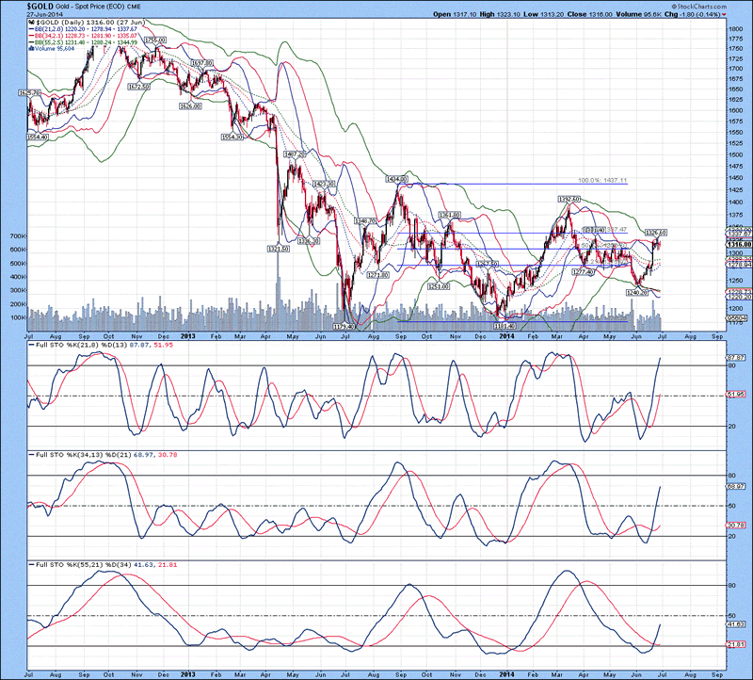Image resolution: width=753 pixels, height=680 pixels.
Task: Click the 1316.00 current price tag on the axis
Action: click(736, 245)
